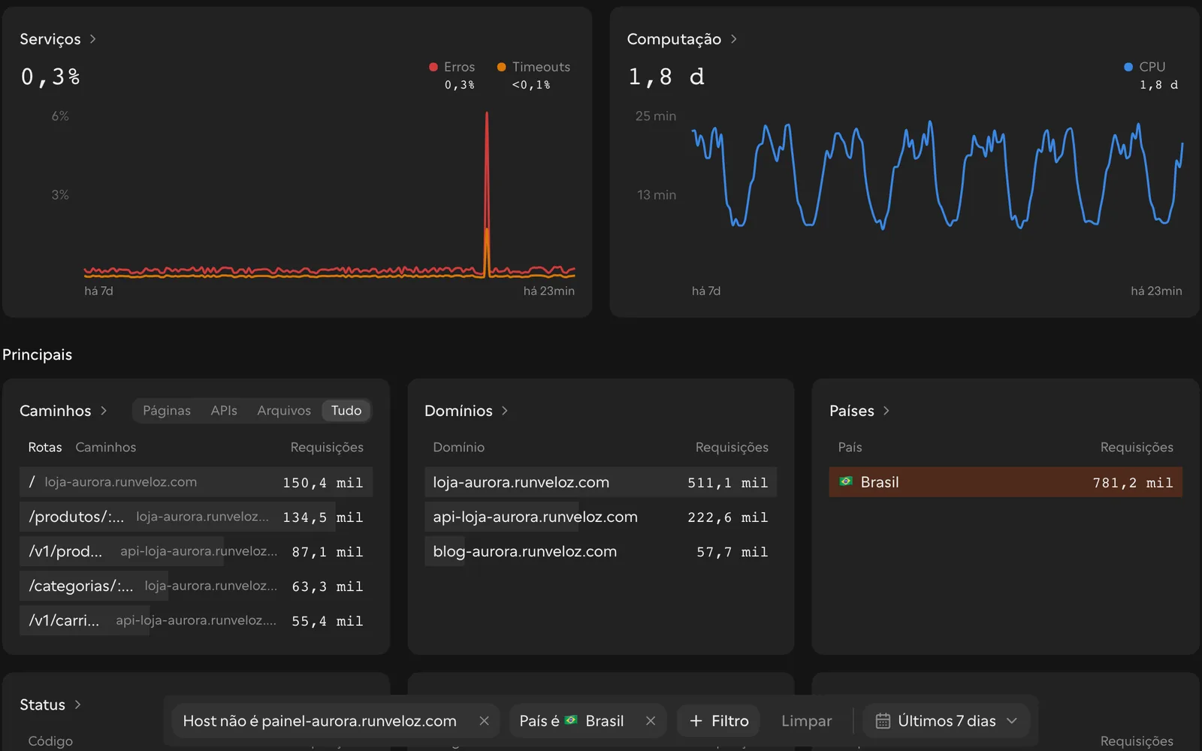The width and height of the screenshot is (1202, 751).
Task: Select the /categorias/:... route row
Action: [195, 586]
